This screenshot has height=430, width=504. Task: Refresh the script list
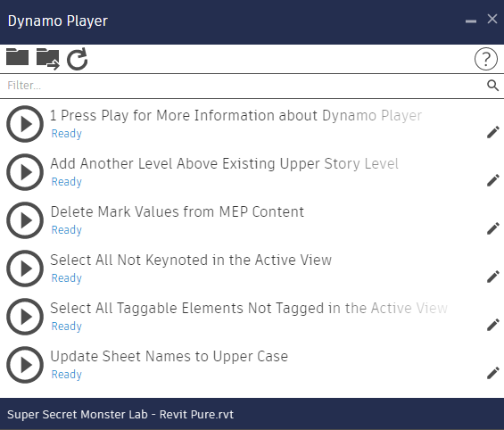(77, 59)
